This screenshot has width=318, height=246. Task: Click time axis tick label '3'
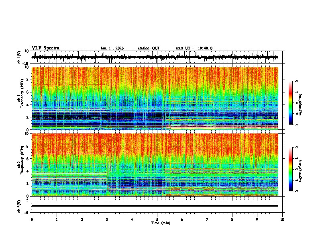point(107,219)
